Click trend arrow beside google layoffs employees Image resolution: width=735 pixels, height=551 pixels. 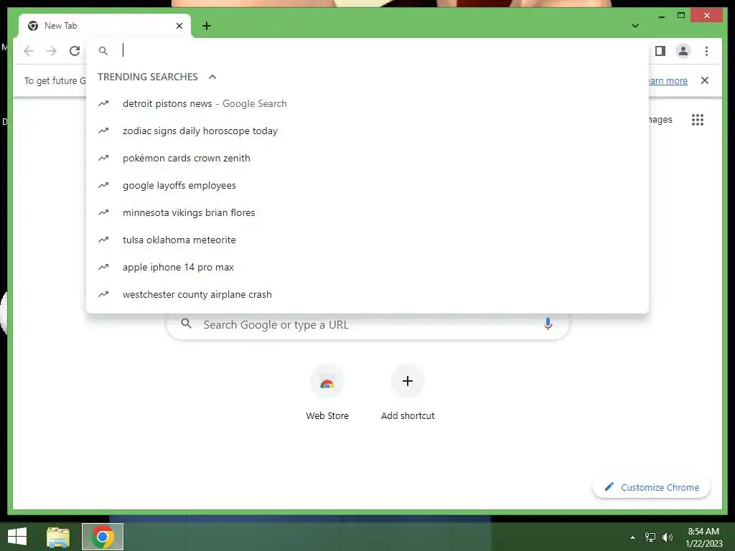pos(103,185)
